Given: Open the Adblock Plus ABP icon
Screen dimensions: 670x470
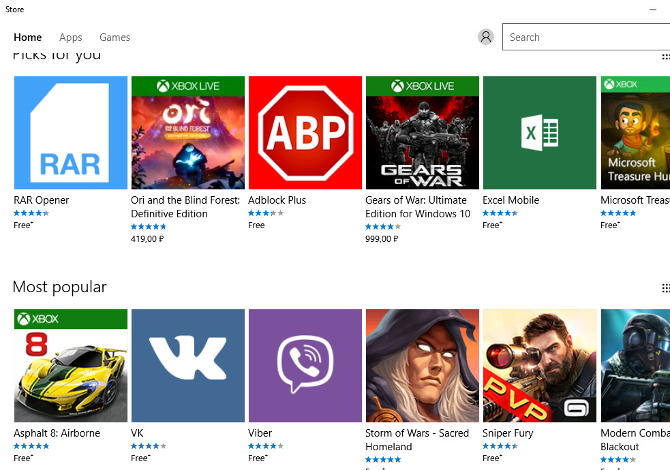Looking at the screenshot, I should (305, 133).
